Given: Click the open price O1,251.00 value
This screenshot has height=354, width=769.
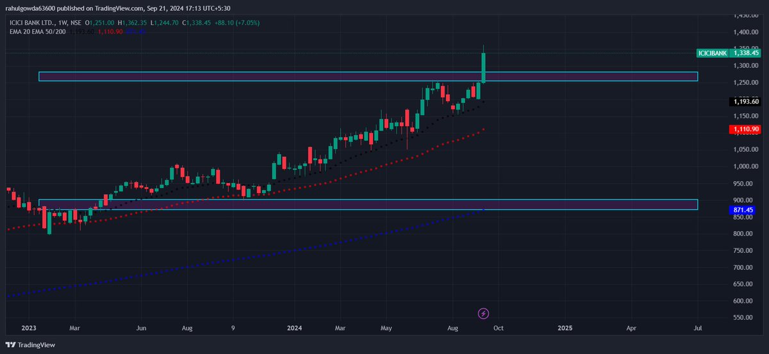Looking at the screenshot, I should click(x=99, y=23).
